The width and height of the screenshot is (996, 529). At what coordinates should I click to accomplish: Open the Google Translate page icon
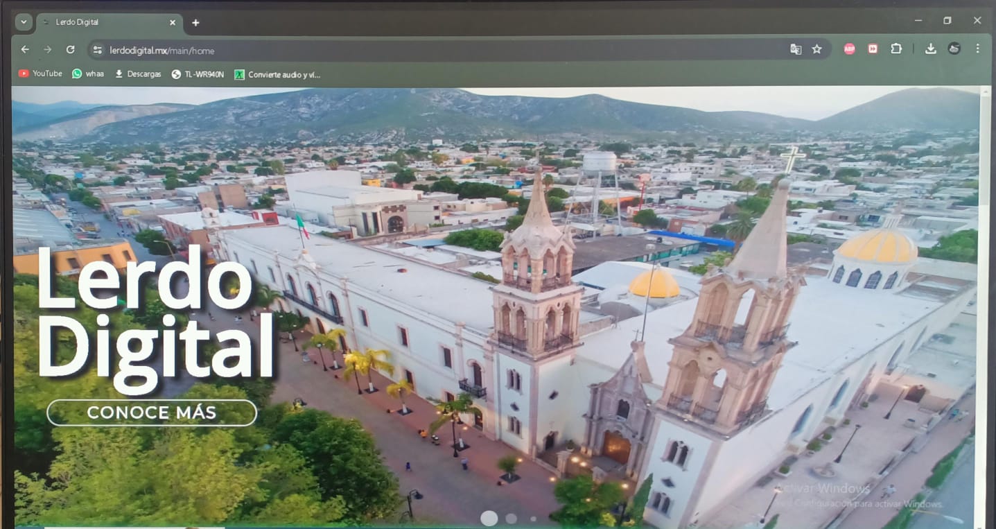(796, 49)
